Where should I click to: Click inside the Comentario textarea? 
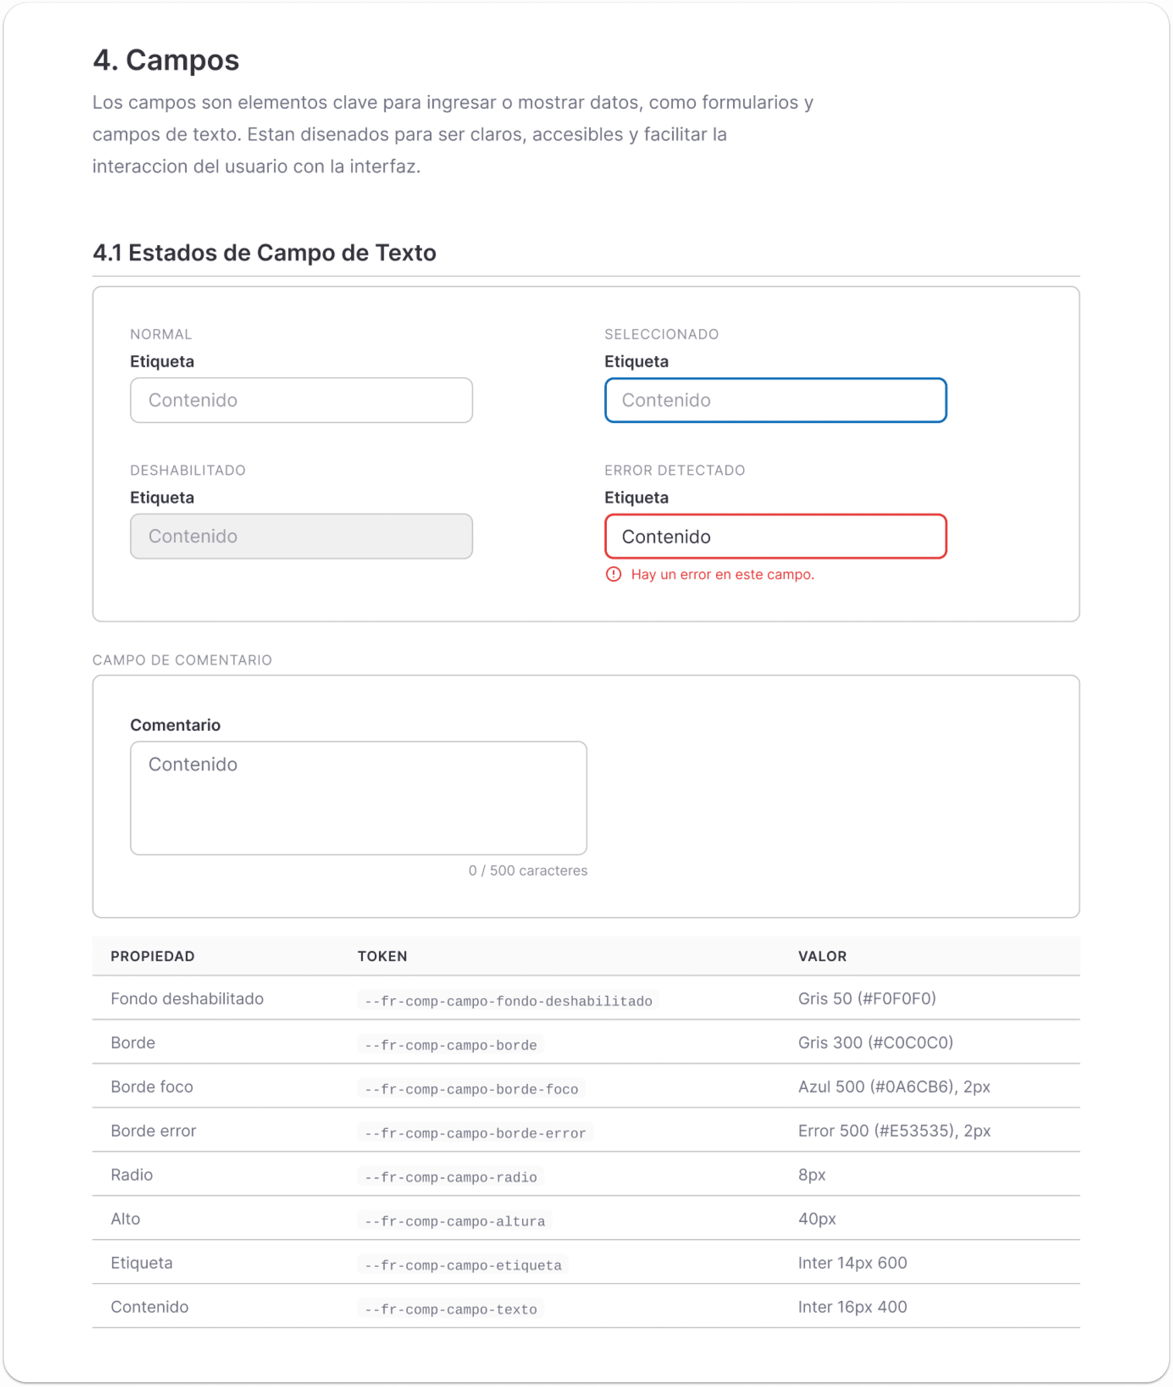358,798
